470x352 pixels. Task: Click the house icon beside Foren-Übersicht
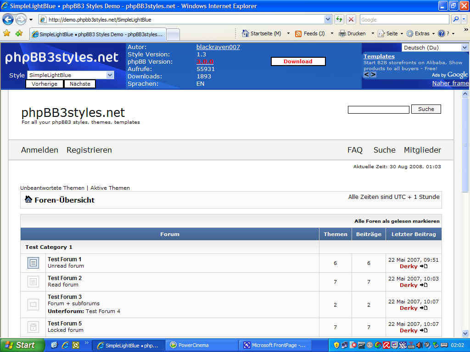28,199
